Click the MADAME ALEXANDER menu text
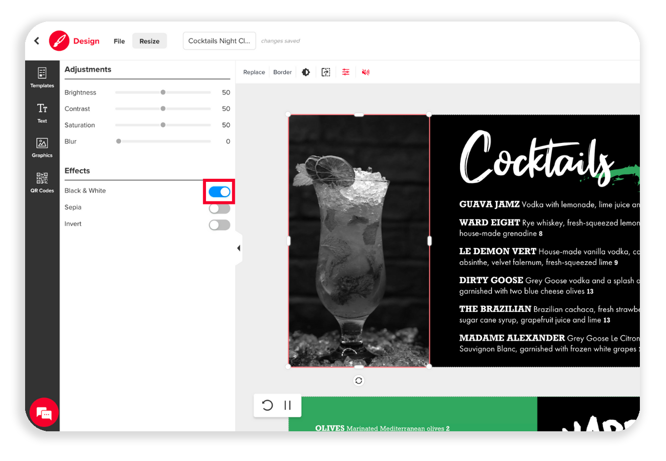 [x=549, y=343]
